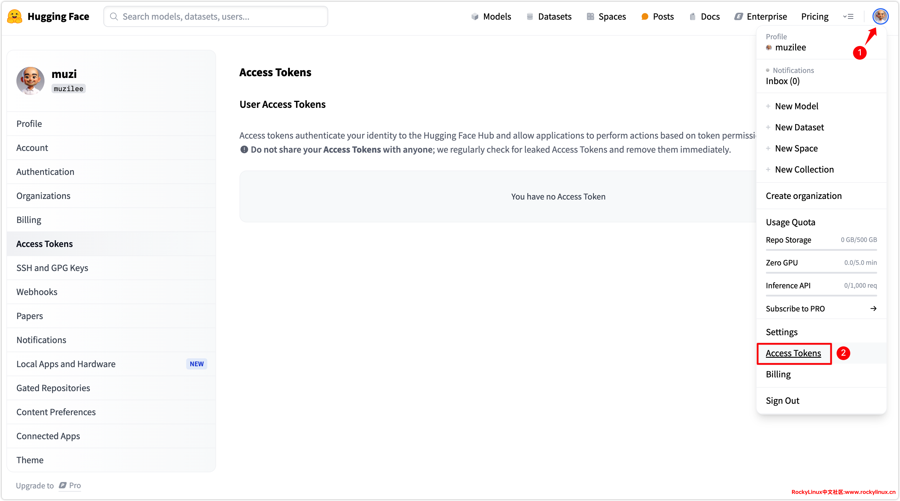The image size is (900, 501).
Task: Open Access Tokens in dropdown menu
Action: (793, 353)
